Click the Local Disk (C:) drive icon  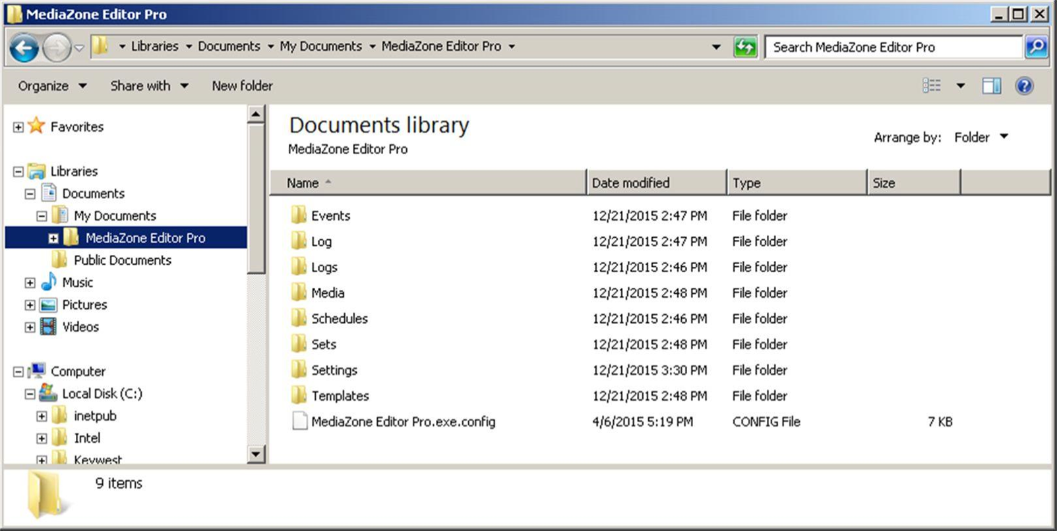coord(48,393)
